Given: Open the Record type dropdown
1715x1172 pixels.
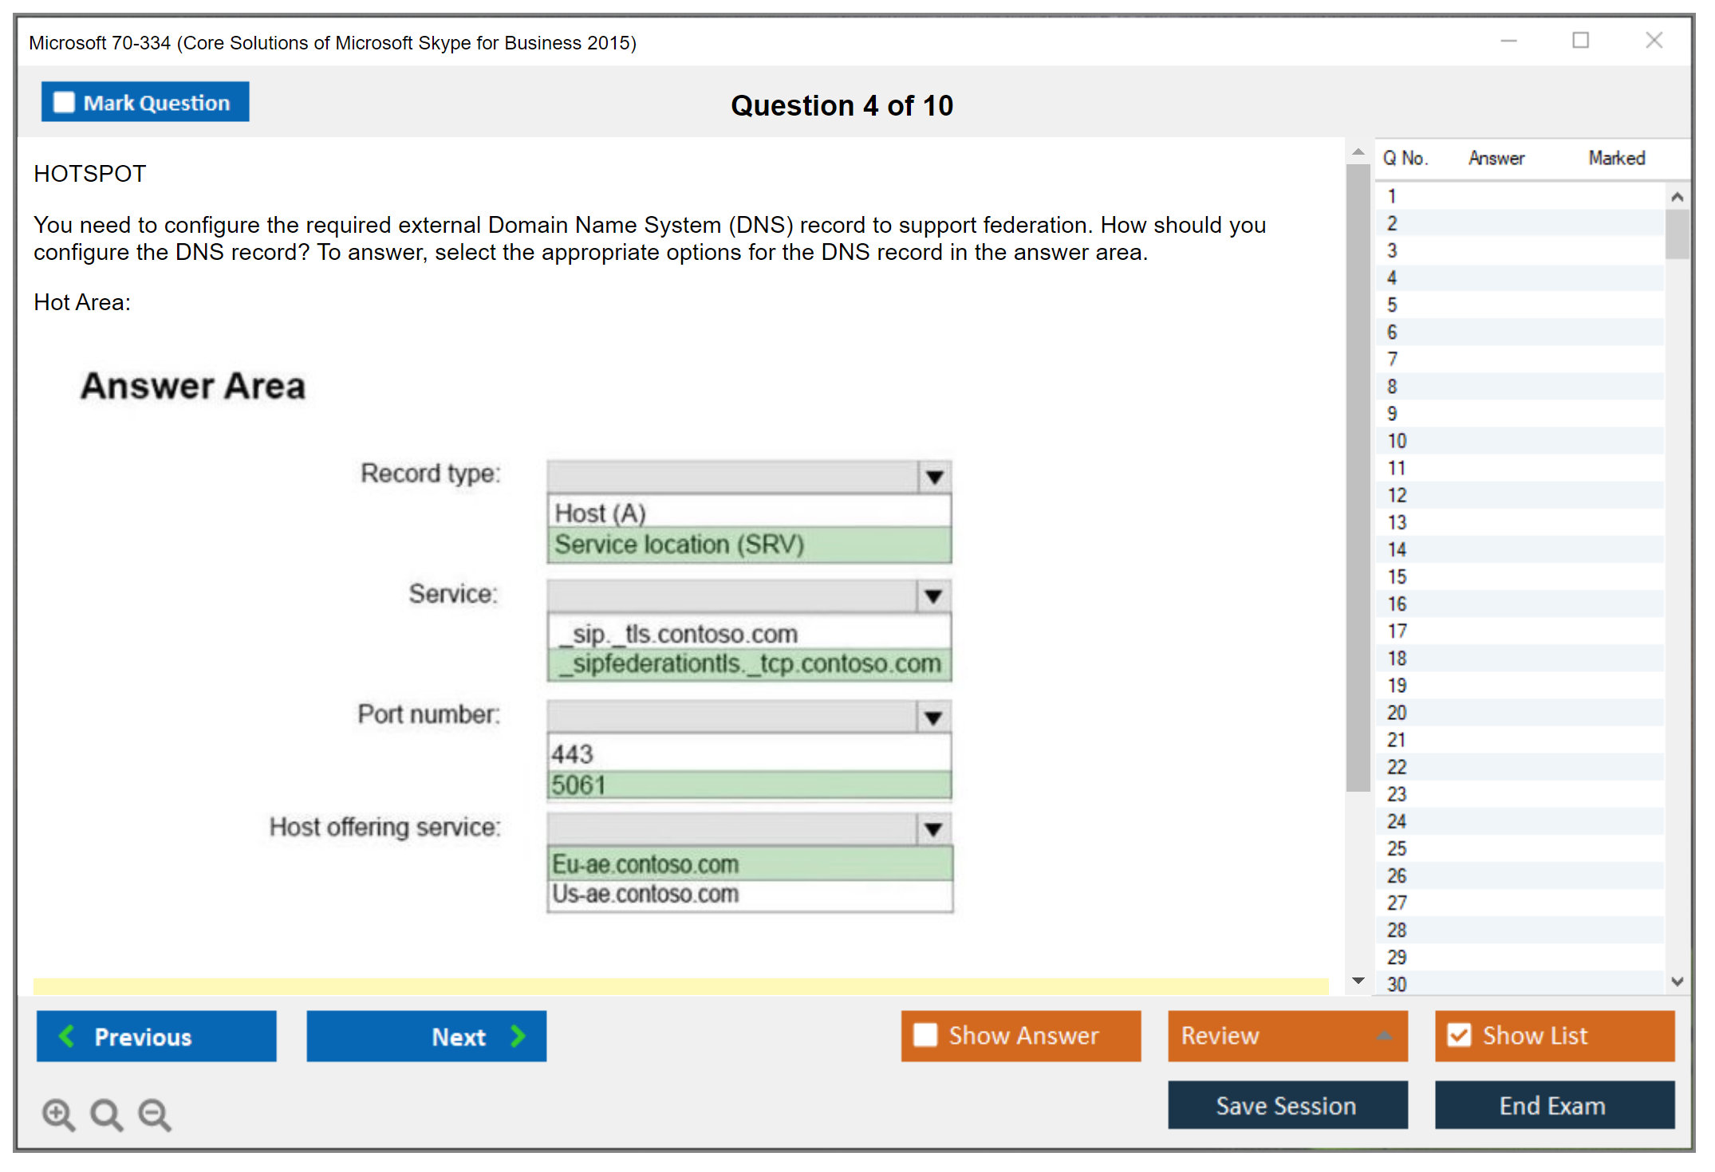Looking at the screenshot, I should pos(934,478).
